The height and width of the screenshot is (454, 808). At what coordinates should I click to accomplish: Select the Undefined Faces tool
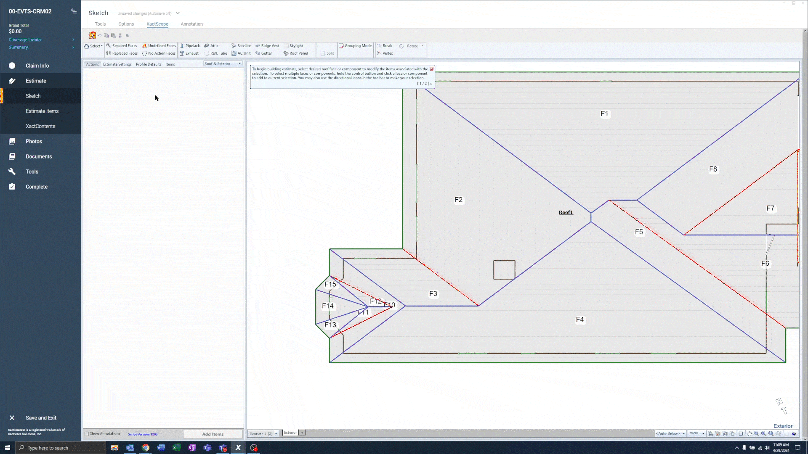point(159,46)
